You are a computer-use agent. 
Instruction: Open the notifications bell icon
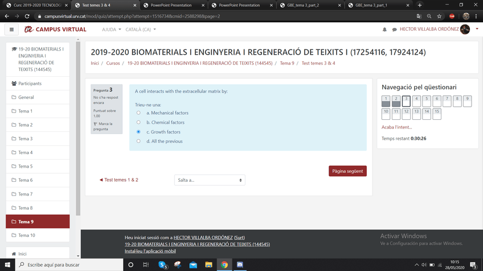[x=384, y=30]
